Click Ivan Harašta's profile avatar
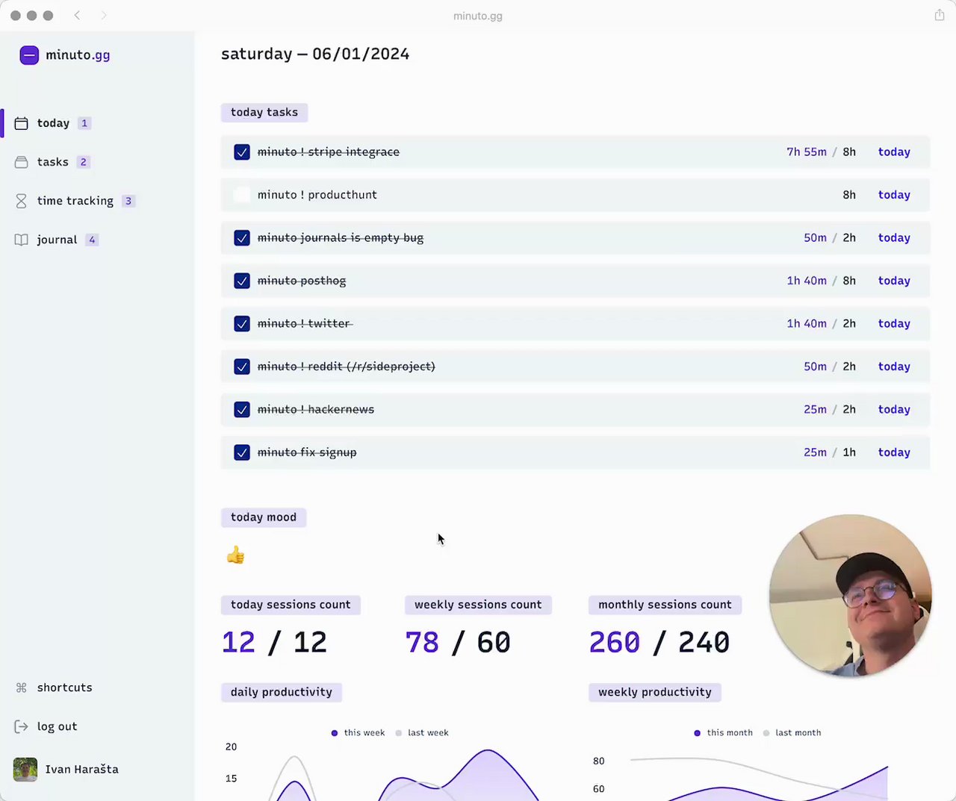956x801 pixels. pyautogui.click(x=25, y=770)
